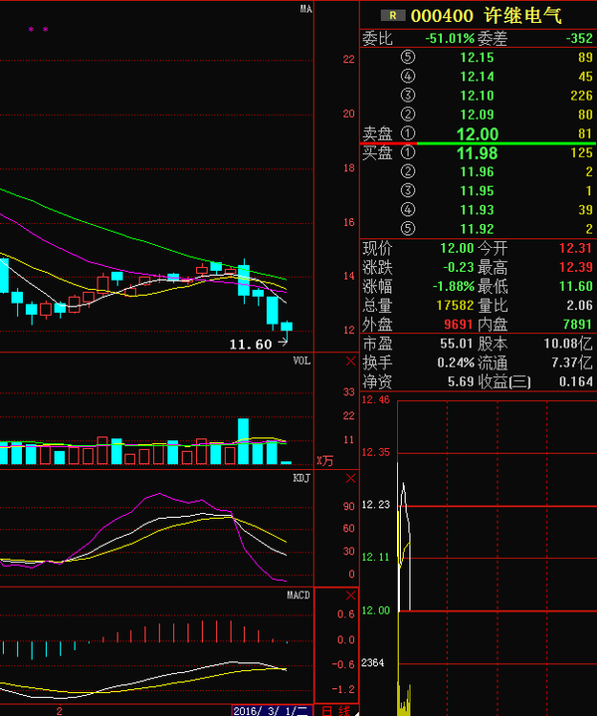This screenshot has width=597, height=716.
Task: Click the purple asterisk marker above the chart
Action: coord(31,30)
